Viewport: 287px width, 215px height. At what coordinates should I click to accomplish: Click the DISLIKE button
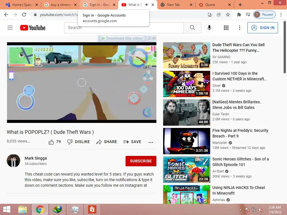click(x=78, y=142)
